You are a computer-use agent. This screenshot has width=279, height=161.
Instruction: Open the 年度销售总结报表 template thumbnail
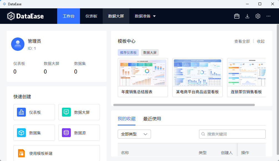(143, 72)
